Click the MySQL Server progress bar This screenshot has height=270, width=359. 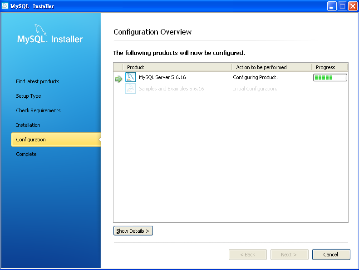(x=330, y=78)
